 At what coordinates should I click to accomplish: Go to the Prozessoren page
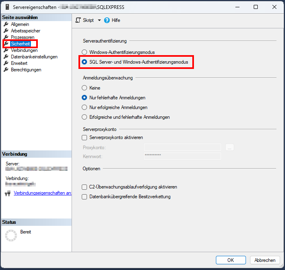click(22, 37)
